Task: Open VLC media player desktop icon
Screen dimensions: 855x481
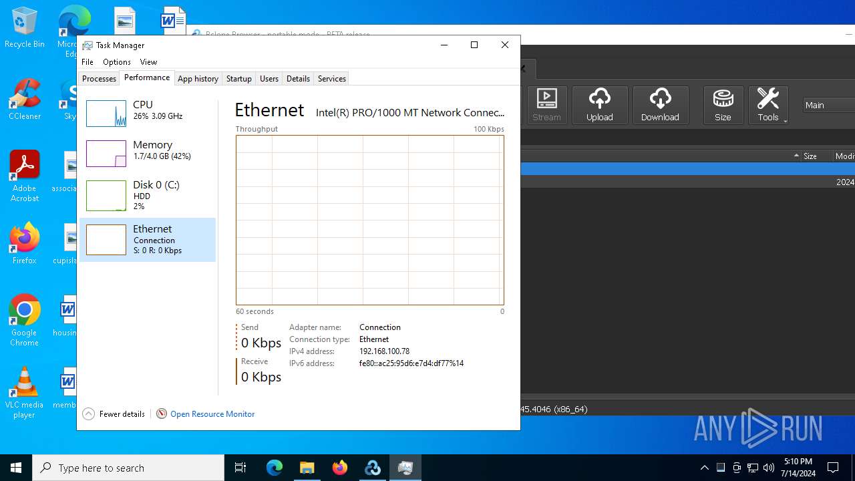Action: click(25, 393)
